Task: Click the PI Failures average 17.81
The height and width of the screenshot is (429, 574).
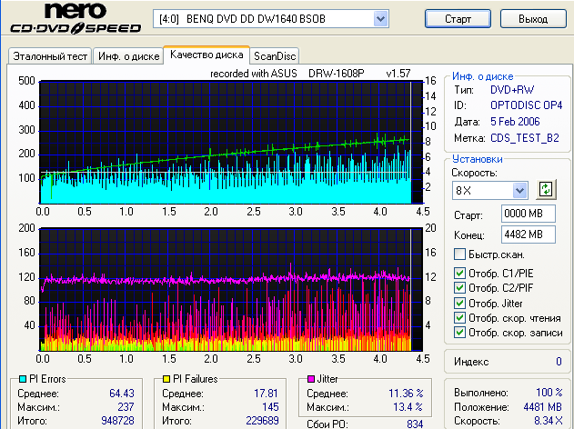Action: pyautogui.click(x=267, y=394)
